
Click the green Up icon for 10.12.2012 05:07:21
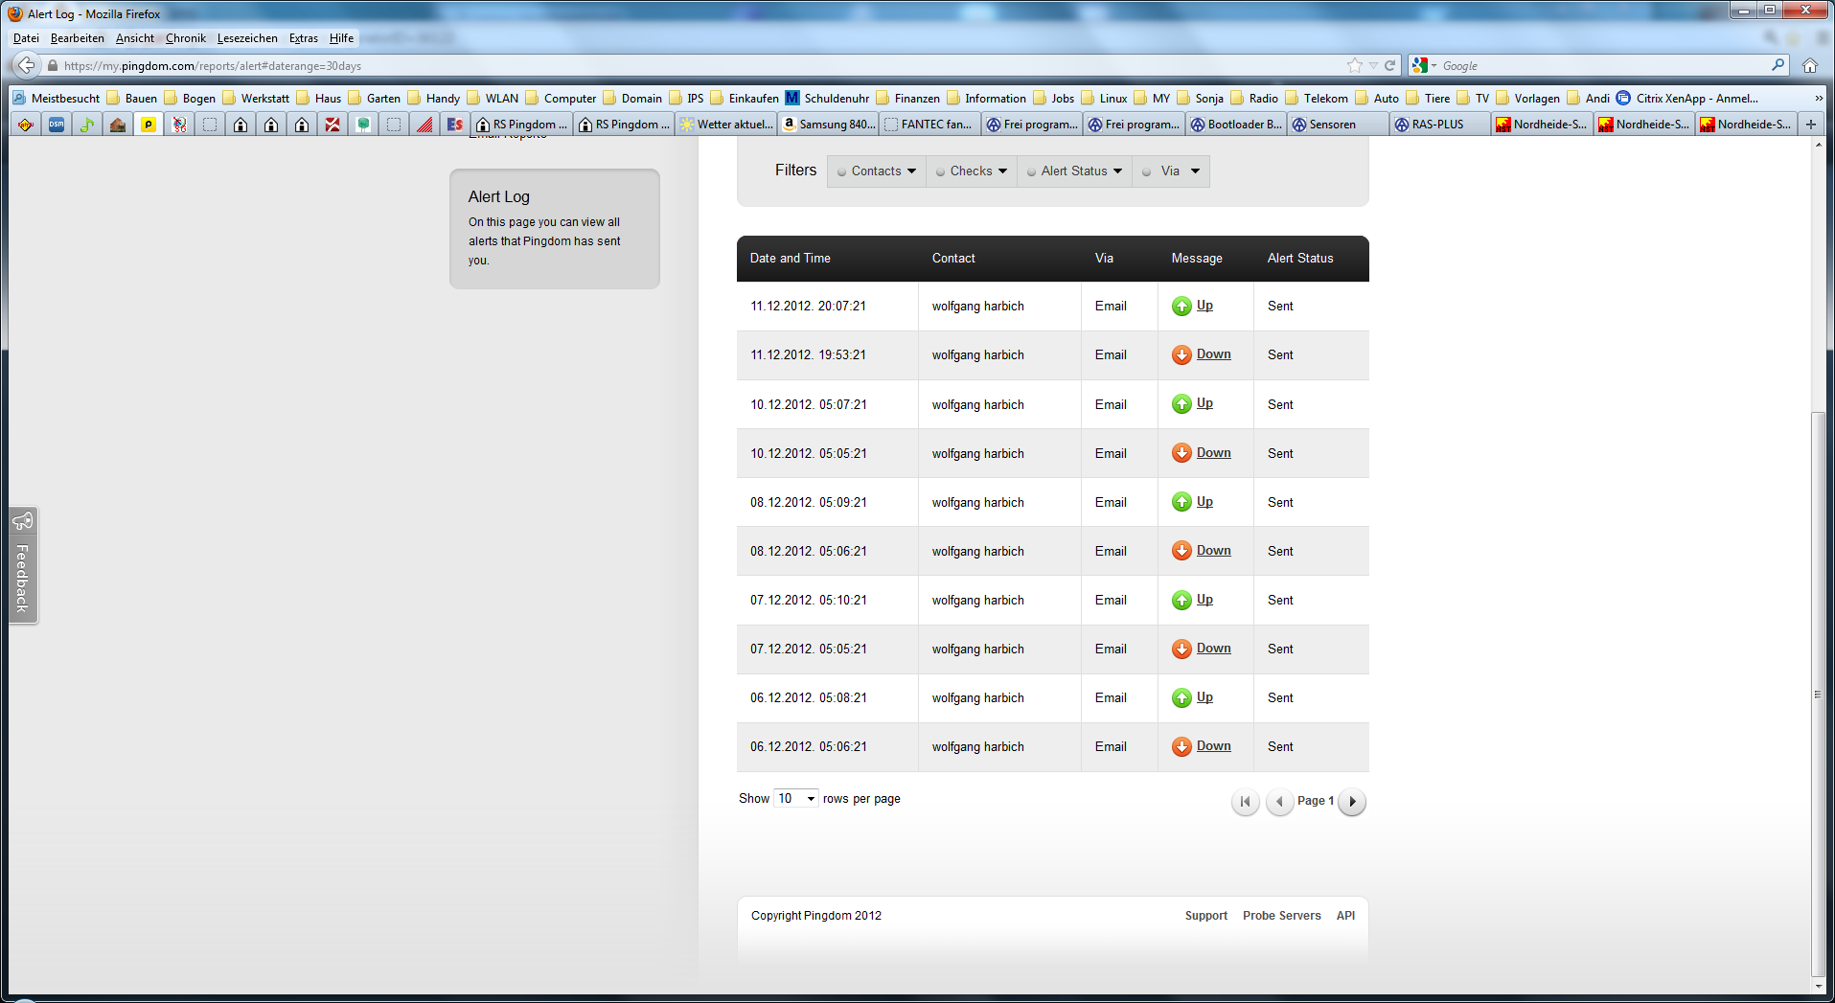coord(1181,404)
